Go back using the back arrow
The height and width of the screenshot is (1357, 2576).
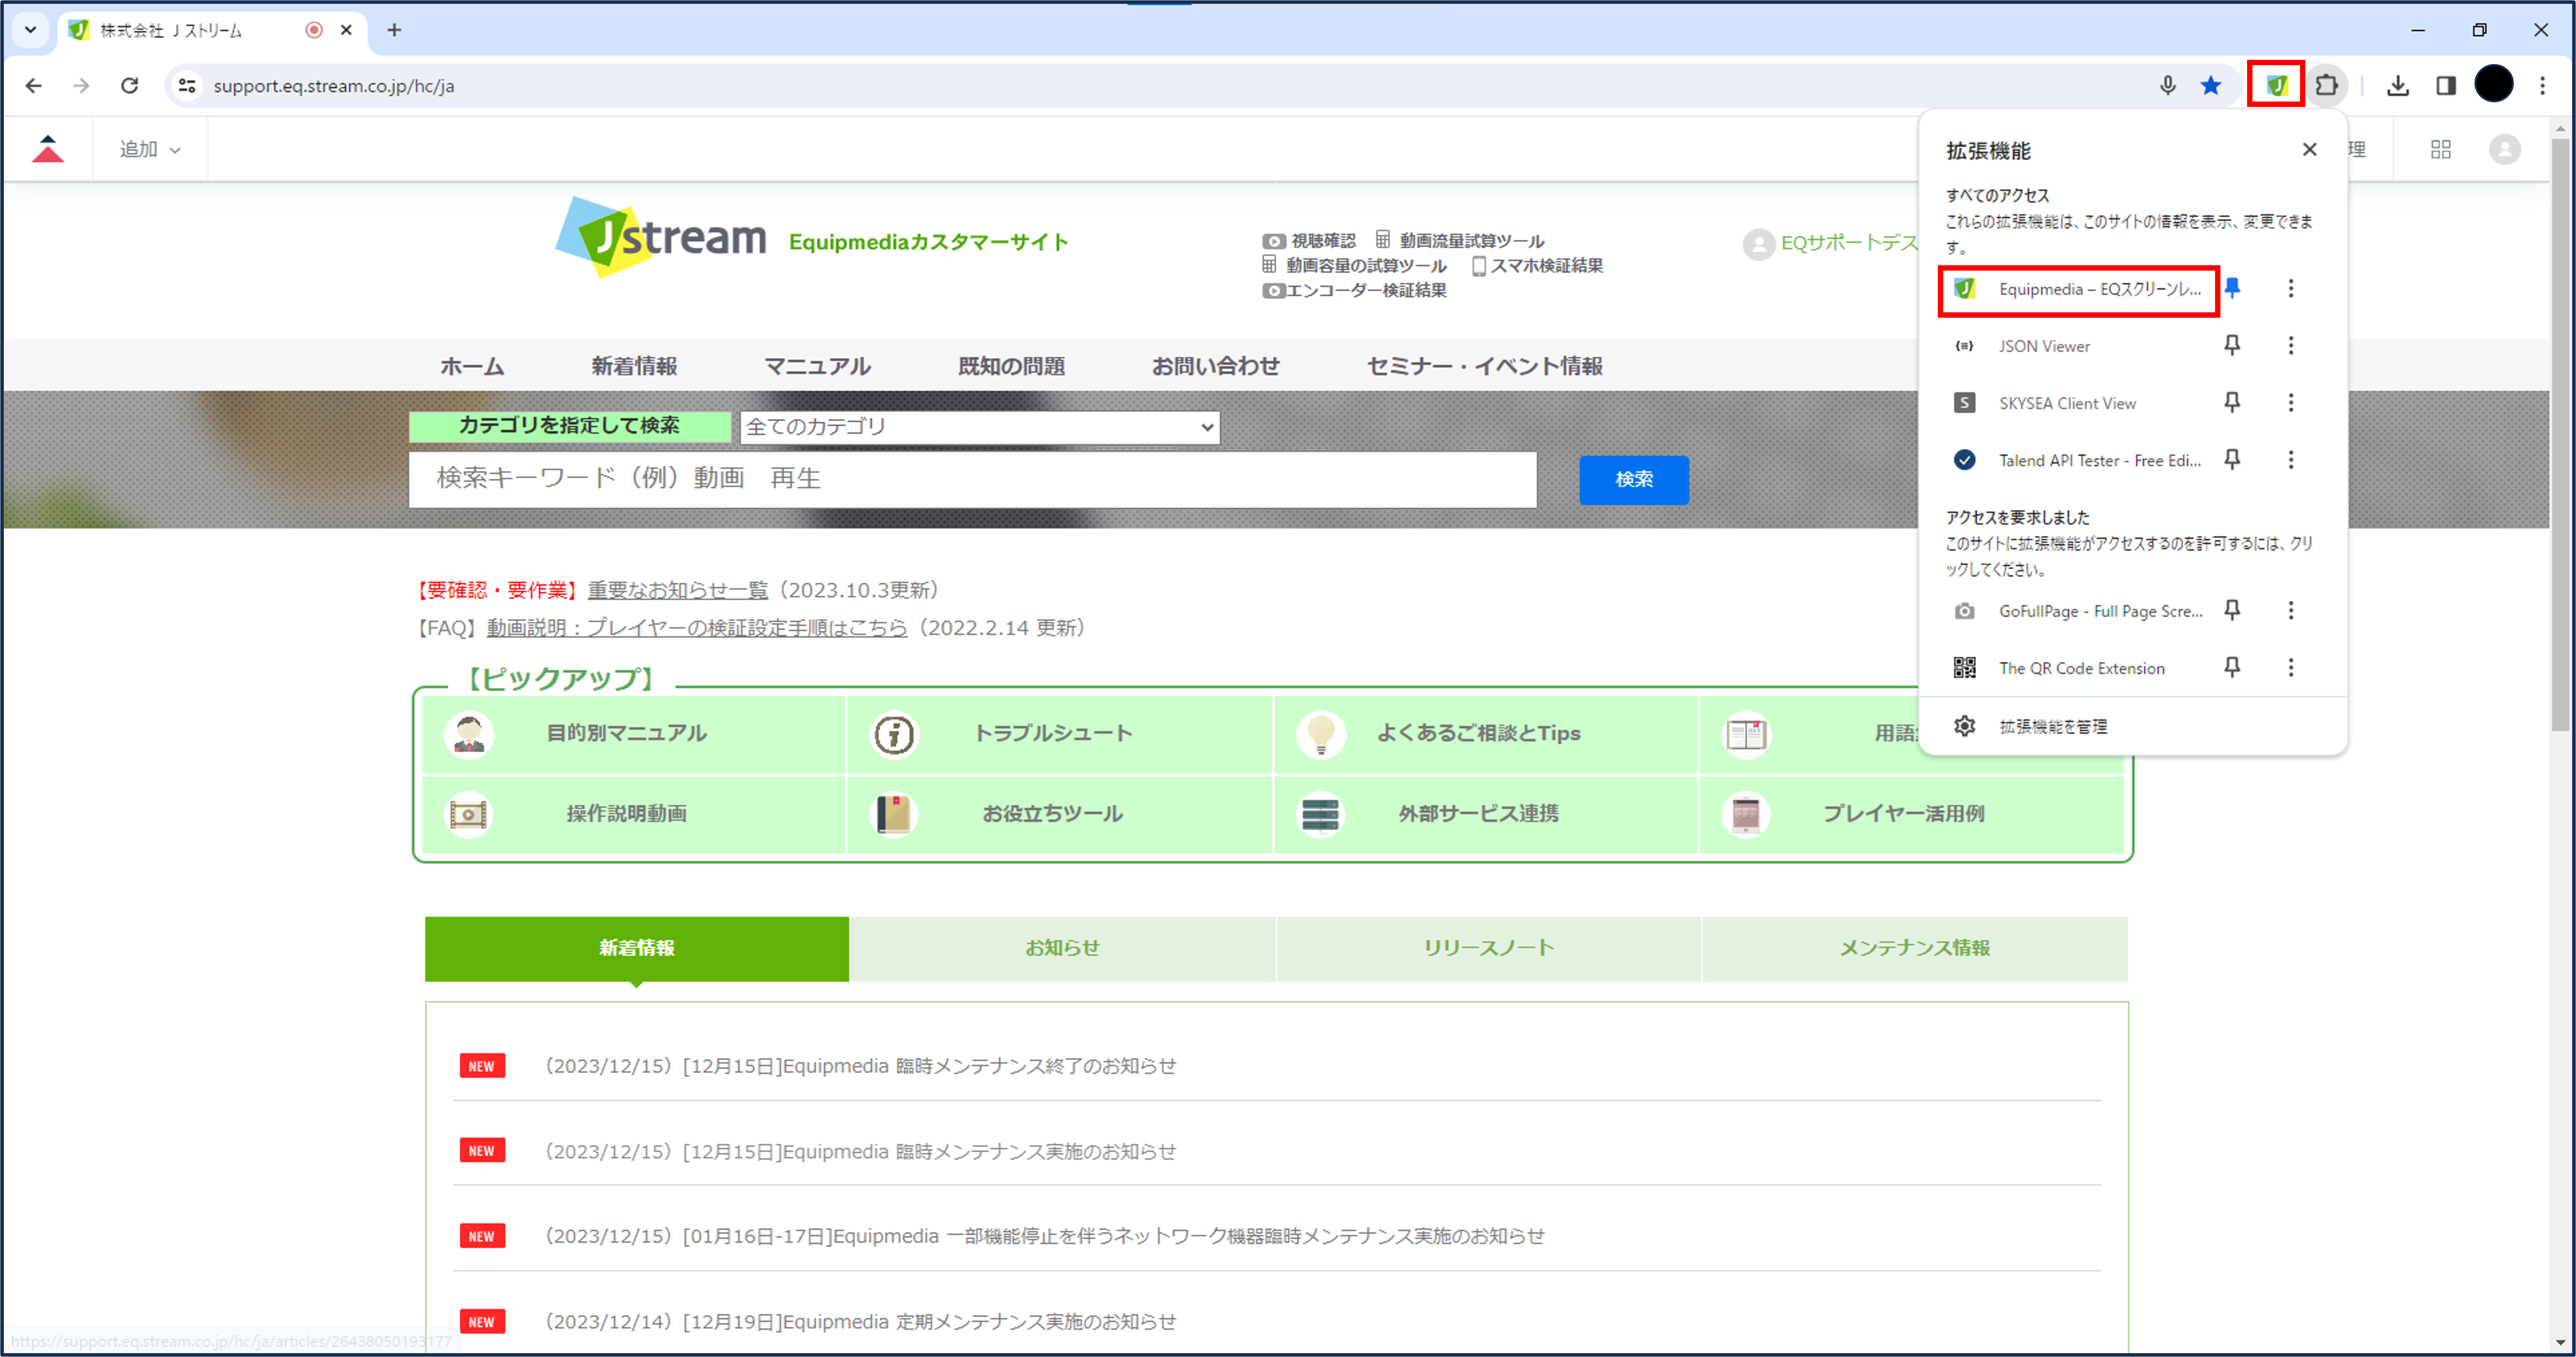33,86
